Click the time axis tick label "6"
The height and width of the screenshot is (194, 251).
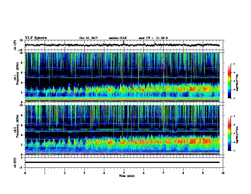pos(144,173)
